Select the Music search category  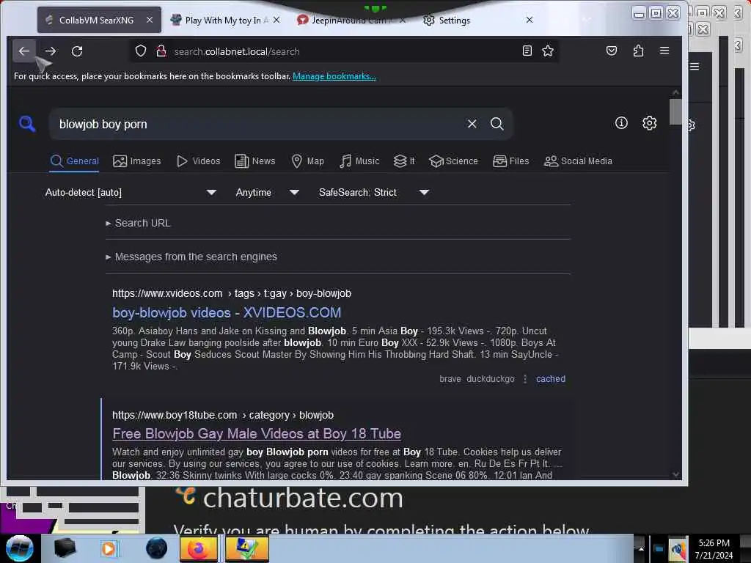pos(359,161)
